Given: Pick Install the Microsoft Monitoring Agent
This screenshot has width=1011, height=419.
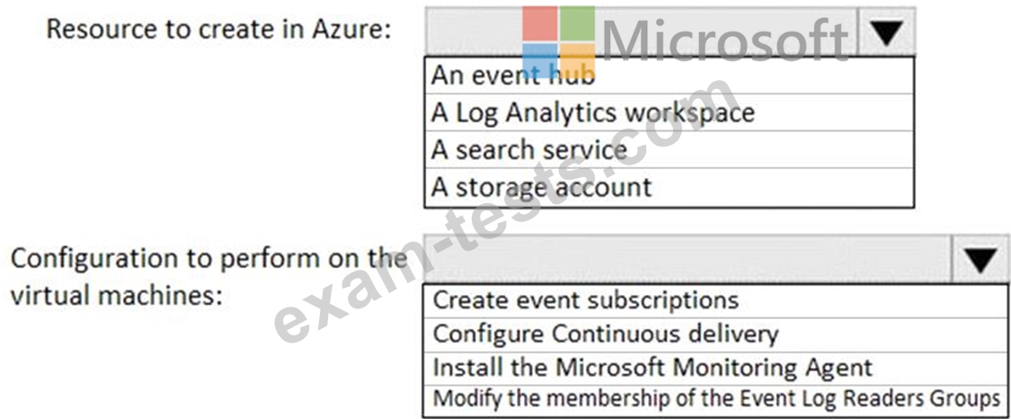Looking at the screenshot, I should 716,368.
